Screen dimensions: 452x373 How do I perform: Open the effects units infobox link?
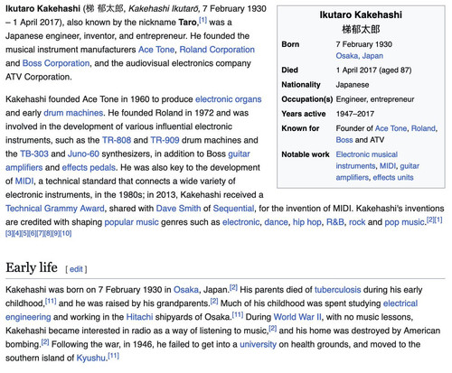393,178
